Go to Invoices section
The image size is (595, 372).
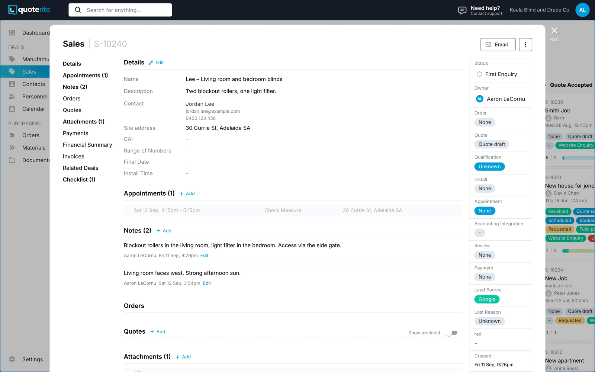click(x=73, y=157)
